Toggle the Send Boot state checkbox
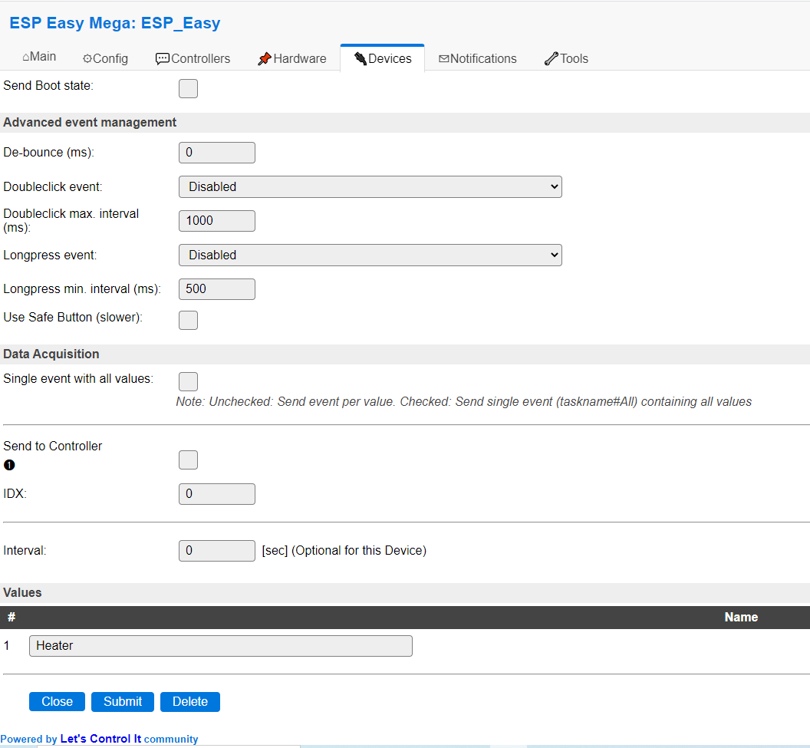Viewport: 810px width, 748px height. [x=188, y=88]
